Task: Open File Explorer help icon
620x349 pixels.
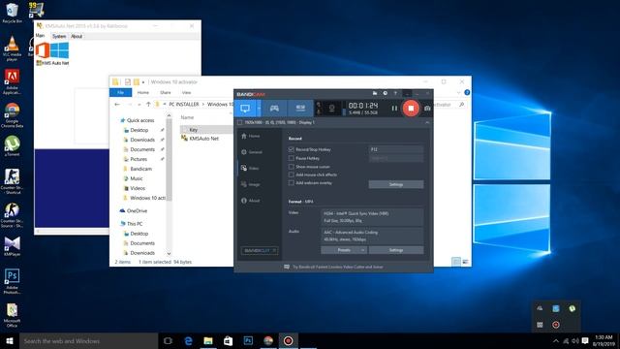Action: [467, 93]
